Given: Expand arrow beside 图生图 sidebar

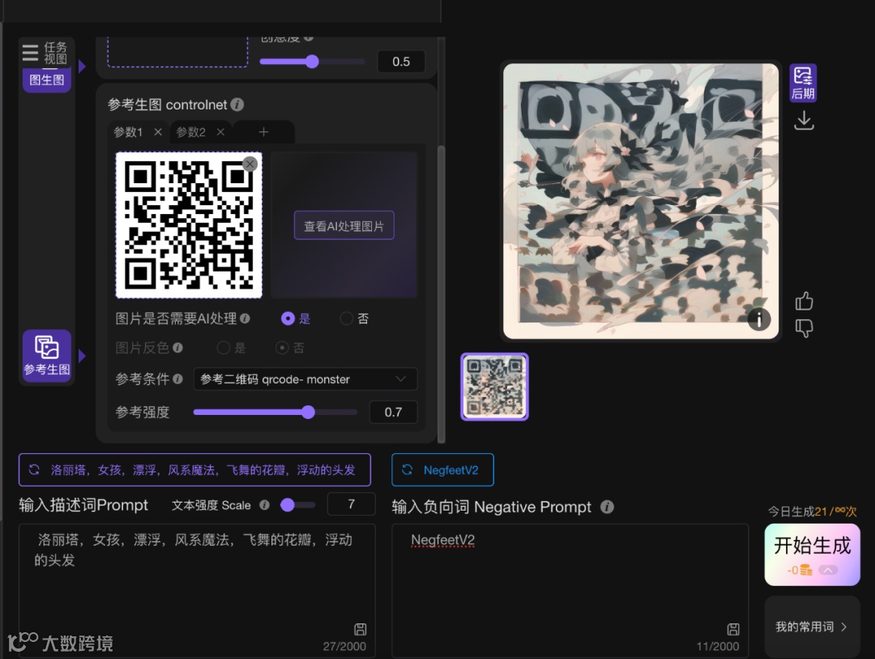Looking at the screenshot, I should 82,66.
